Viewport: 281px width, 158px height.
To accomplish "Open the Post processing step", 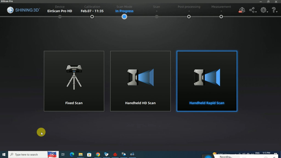I will pos(189,16).
